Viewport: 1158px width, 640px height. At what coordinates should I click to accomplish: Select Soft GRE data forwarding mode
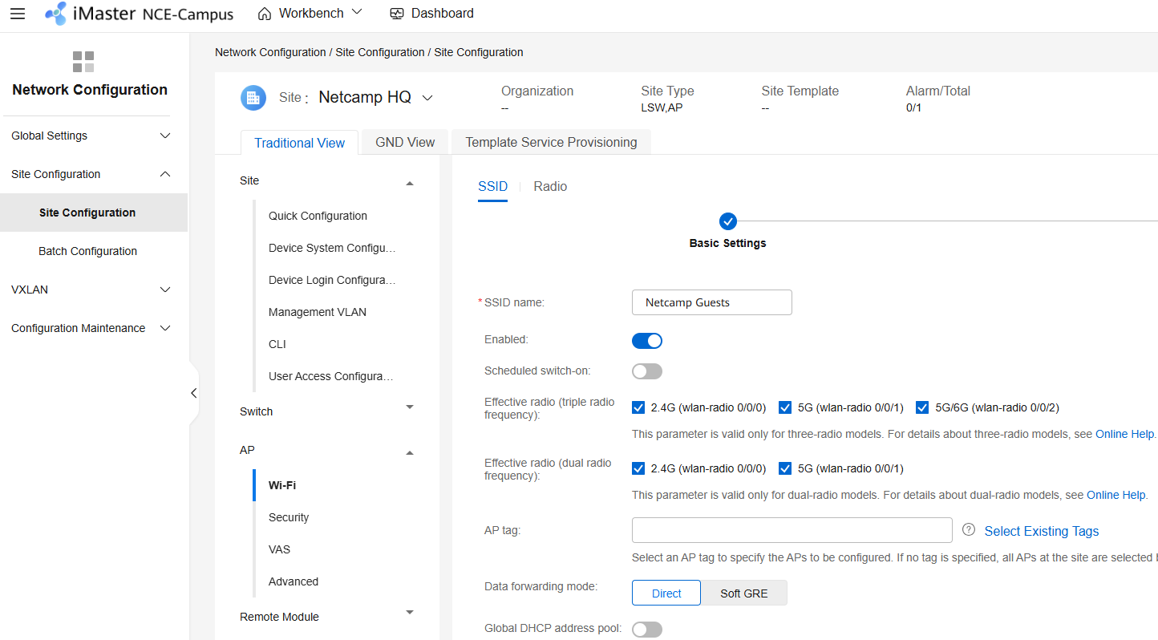(x=743, y=593)
